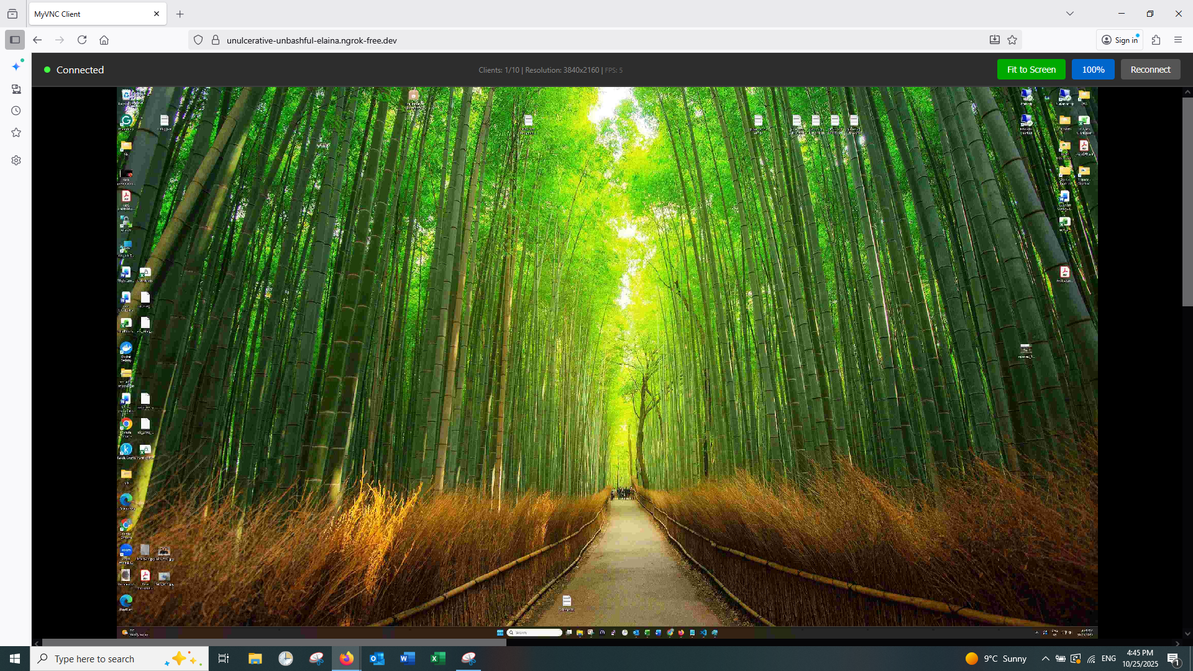Switch input language via the ENG indicator

click(1109, 658)
